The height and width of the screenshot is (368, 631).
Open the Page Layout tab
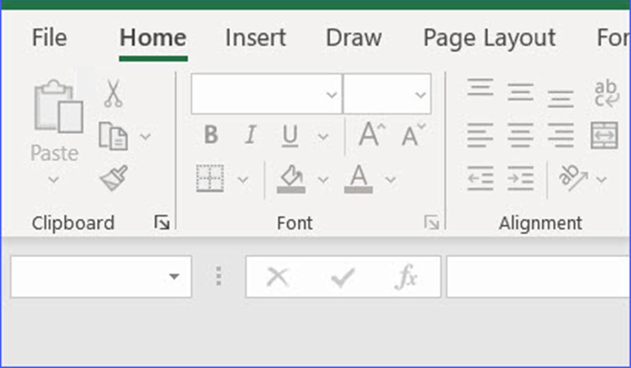[489, 38]
